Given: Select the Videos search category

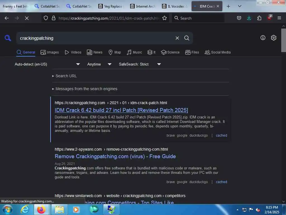Looking at the screenshot, I should 73,52.
